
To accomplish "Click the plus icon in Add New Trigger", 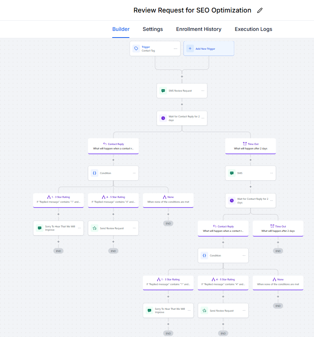I will click(x=190, y=49).
